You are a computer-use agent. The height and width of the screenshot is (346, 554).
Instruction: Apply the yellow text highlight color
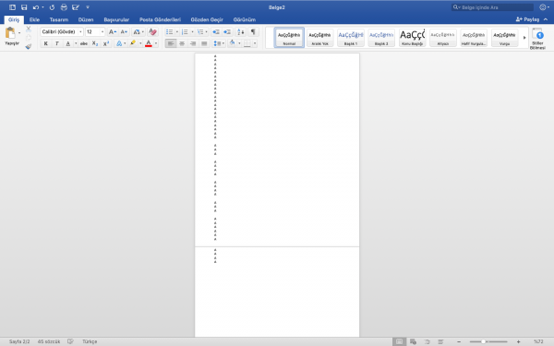133,43
